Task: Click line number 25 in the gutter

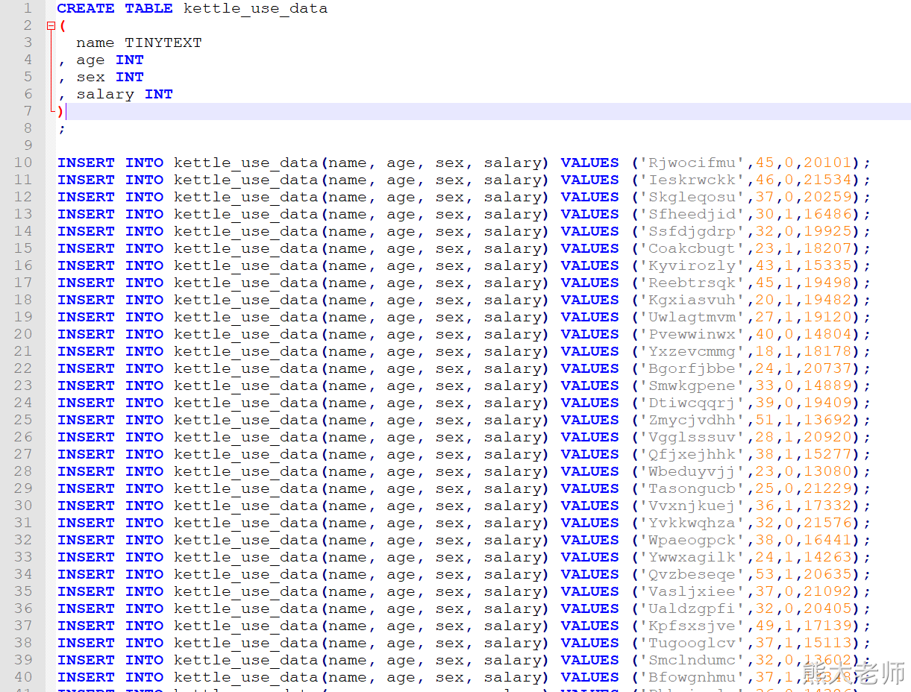Action: pyautogui.click(x=23, y=420)
